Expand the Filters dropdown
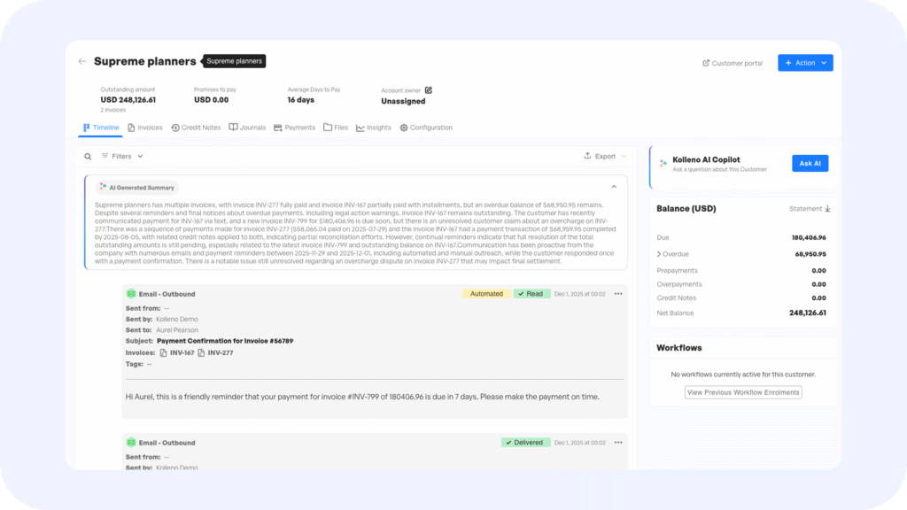Screen dimensions: 907x510 pos(122,157)
